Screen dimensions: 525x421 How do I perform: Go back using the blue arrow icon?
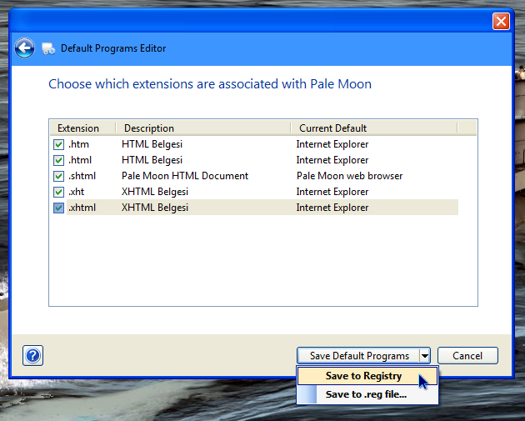[x=24, y=48]
